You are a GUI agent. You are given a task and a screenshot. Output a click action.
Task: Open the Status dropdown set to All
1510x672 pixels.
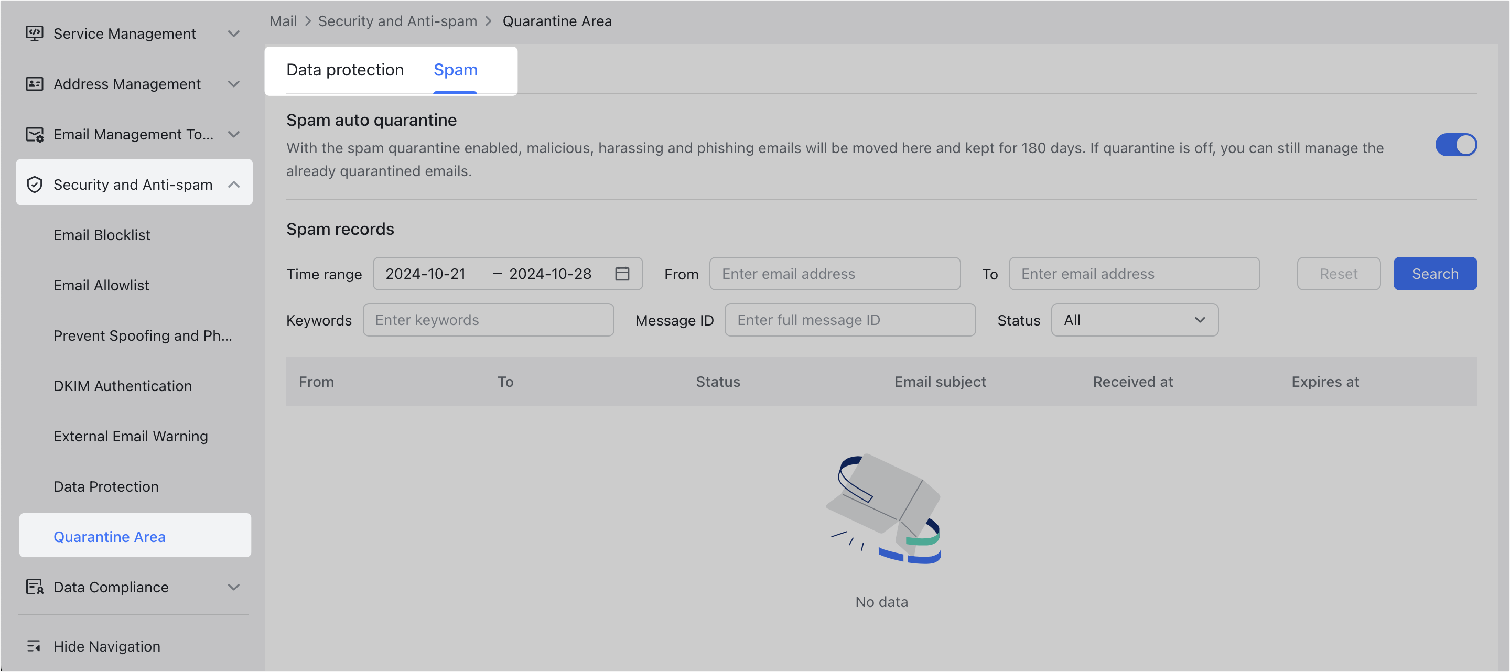(x=1134, y=320)
